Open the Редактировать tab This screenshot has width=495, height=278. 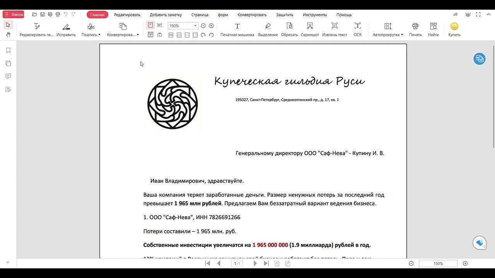pyautogui.click(x=127, y=15)
